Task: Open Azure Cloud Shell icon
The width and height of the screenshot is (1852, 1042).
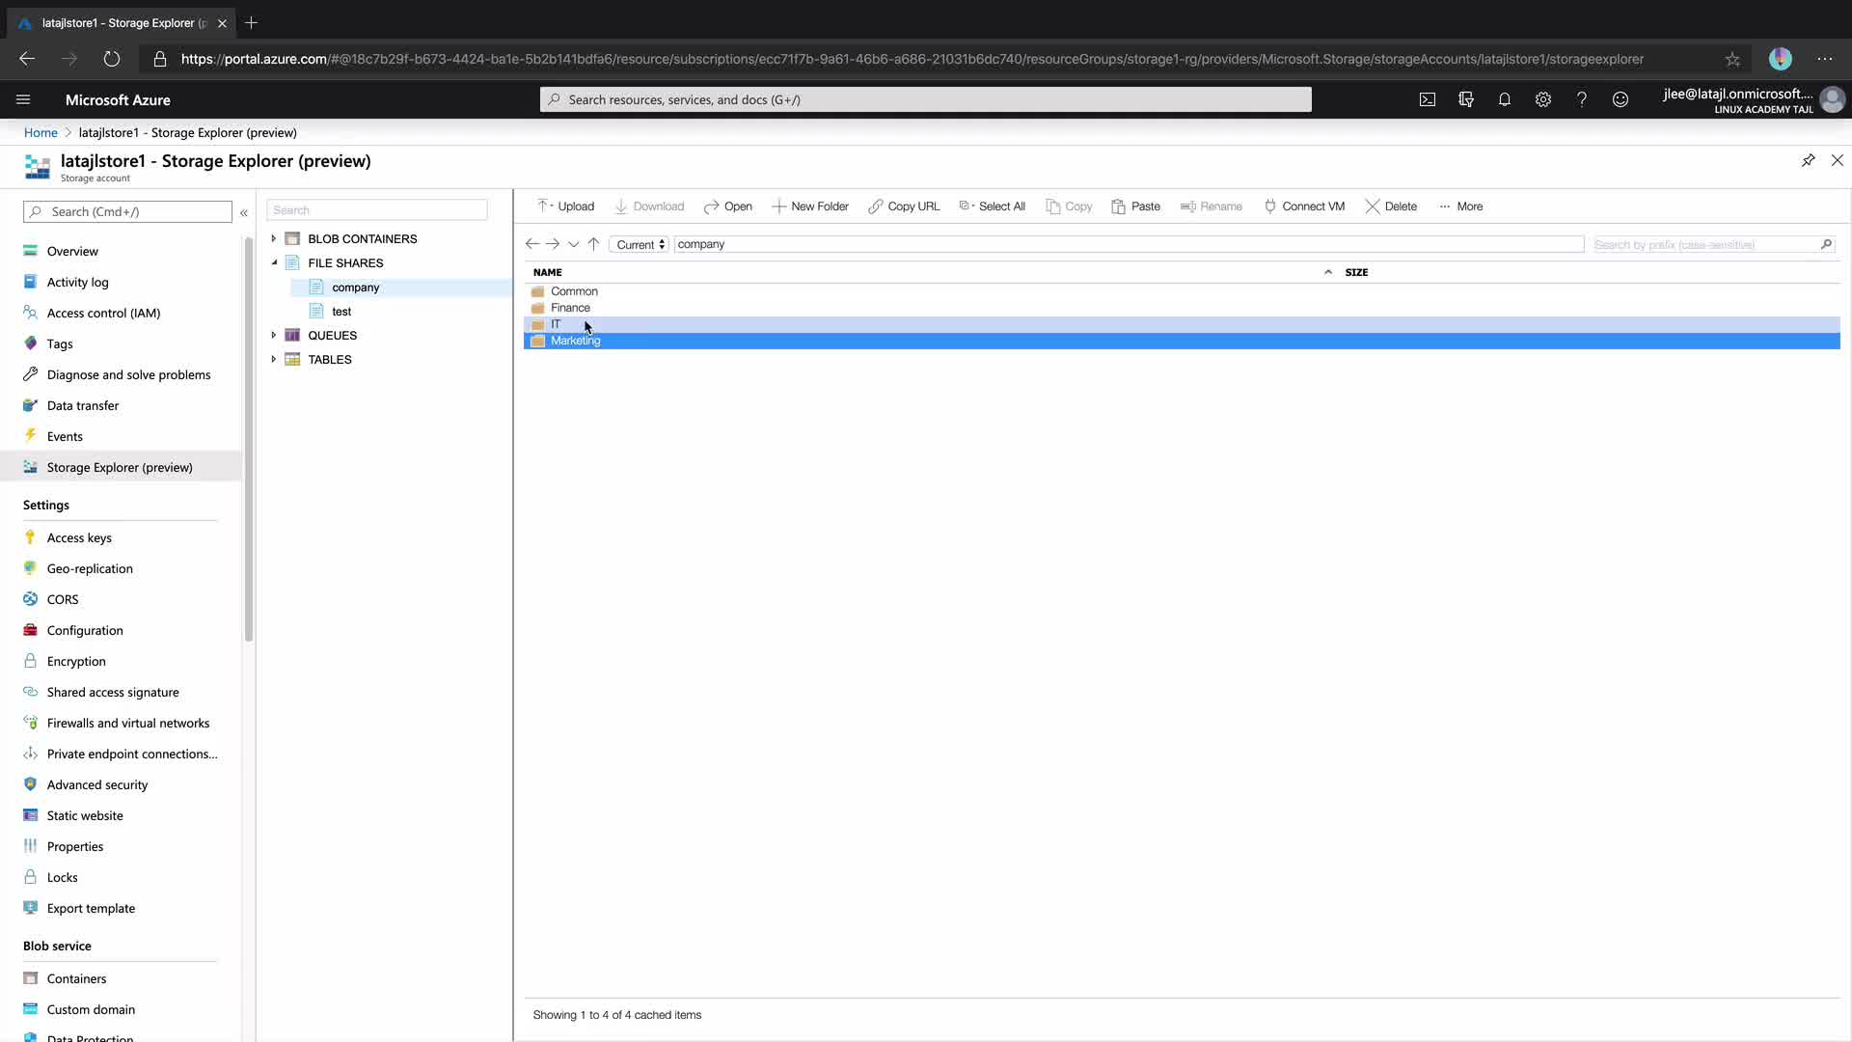Action: (1427, 99)
